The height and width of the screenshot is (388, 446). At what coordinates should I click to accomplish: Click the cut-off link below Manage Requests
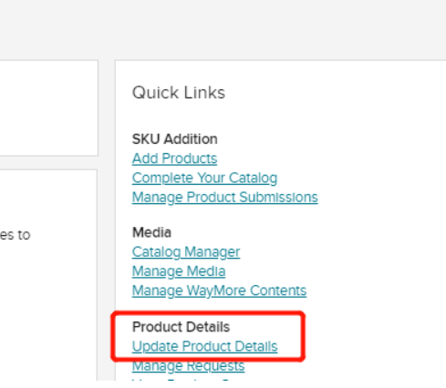[182, 380]
